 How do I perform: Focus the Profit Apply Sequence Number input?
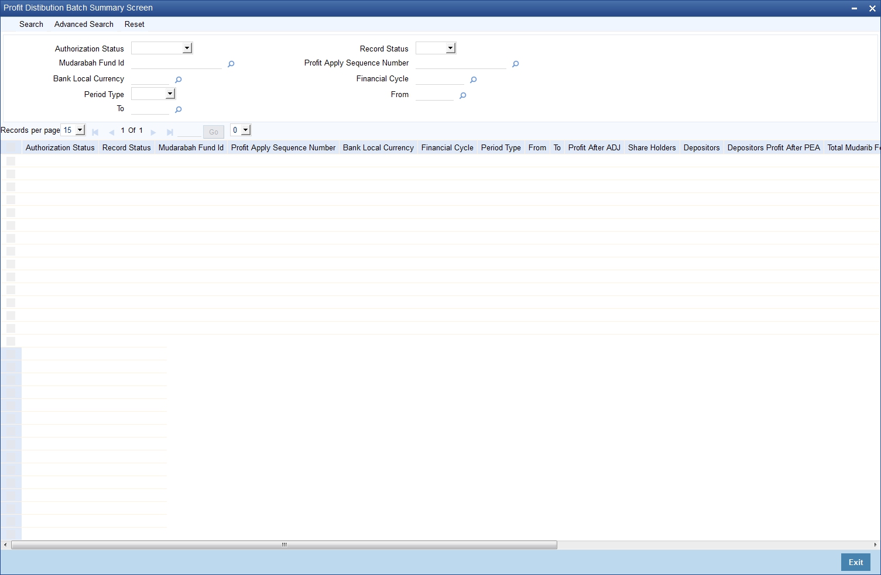click(x=461, y=63)
